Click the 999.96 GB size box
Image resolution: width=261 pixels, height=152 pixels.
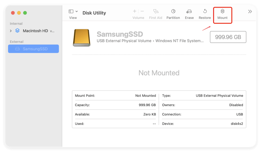coord(228,37)
